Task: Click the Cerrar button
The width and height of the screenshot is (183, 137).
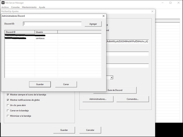Action: pyautogui.click(x=66, y=84)
